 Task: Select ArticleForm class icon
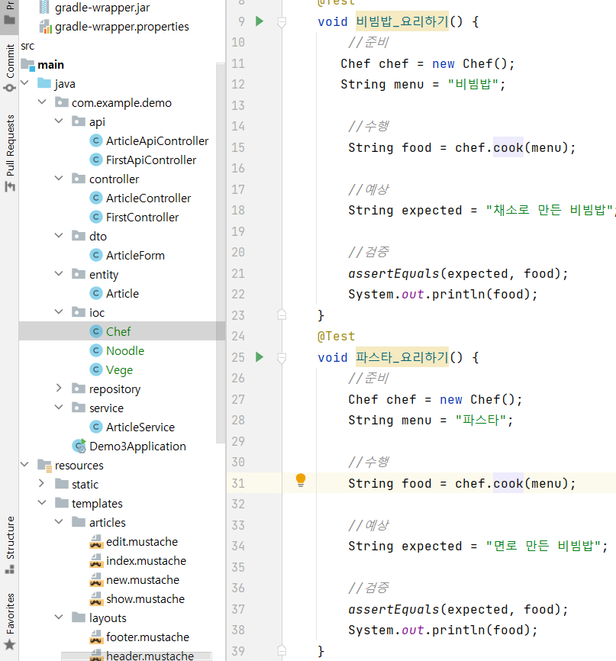pyautogui.click(x=96, y=255)
